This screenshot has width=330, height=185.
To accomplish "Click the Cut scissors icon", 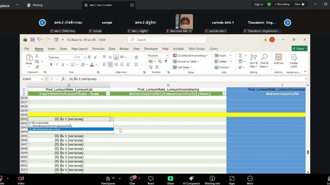I will tap(37, 56).
